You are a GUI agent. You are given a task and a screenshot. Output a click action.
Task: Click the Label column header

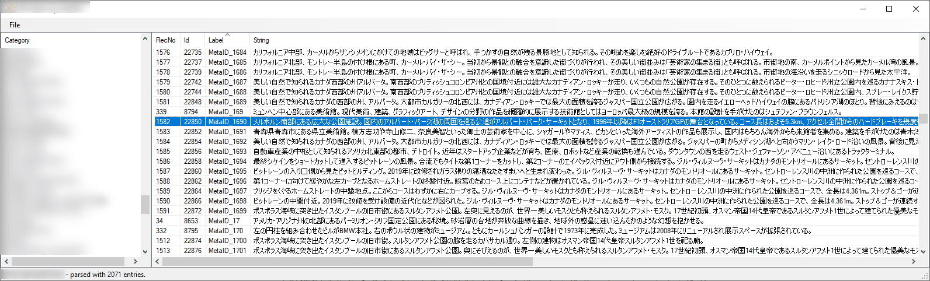pos(228,40)
